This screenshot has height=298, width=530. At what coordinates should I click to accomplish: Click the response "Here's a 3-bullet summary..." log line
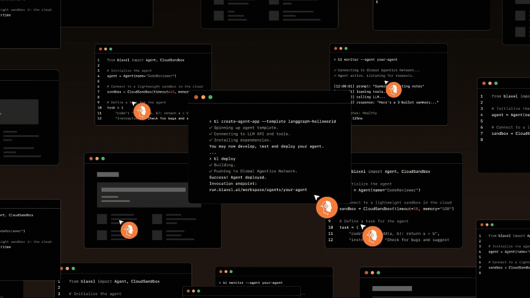click(x=398, y=102)
